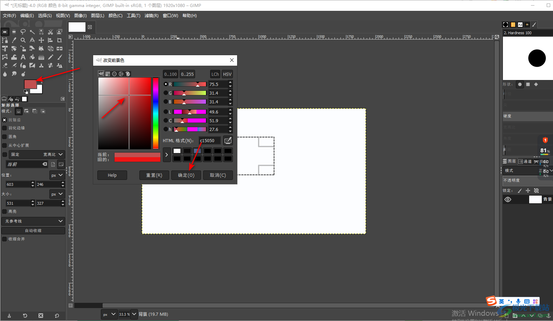553x321 pixels.
Task: Select the Crop tool
Action: click(60, 40)
